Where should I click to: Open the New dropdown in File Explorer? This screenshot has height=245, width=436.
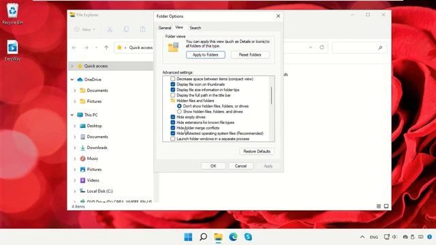pos(85,29)
